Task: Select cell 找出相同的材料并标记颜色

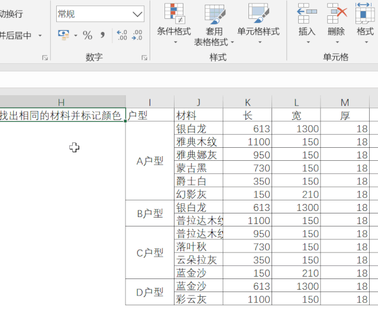Action: pyautogui.click(x=63, y=115)
